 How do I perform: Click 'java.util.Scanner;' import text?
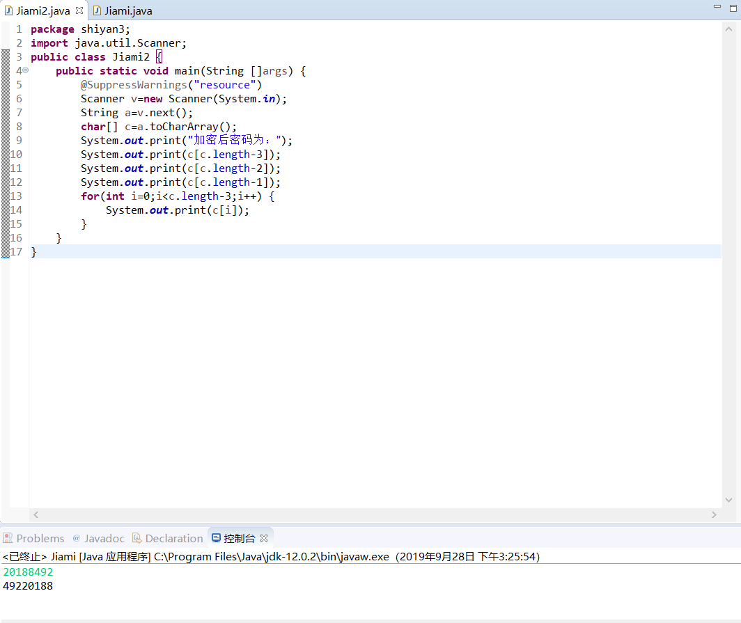pyautogui.click(x=131, y=43)
